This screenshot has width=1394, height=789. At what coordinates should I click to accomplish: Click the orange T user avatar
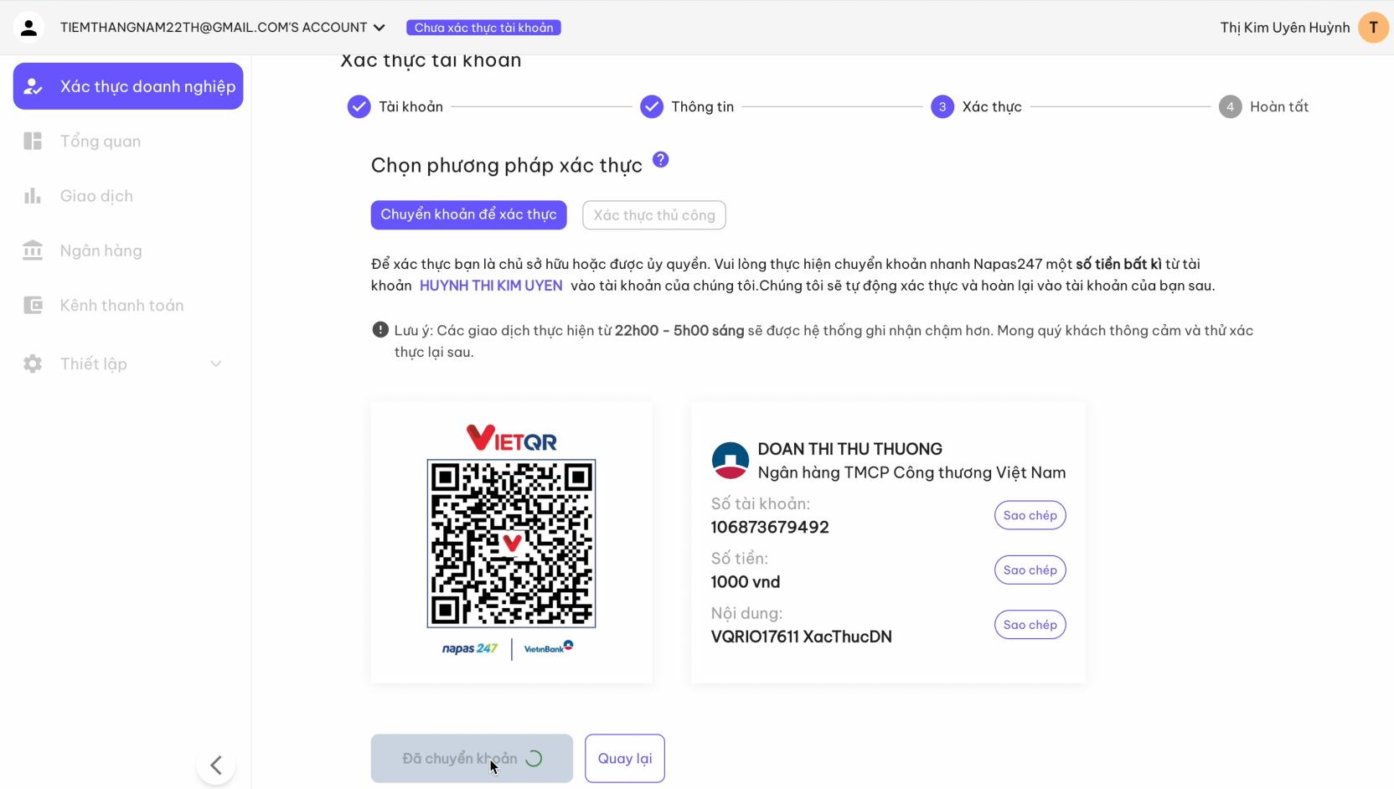1373,28
